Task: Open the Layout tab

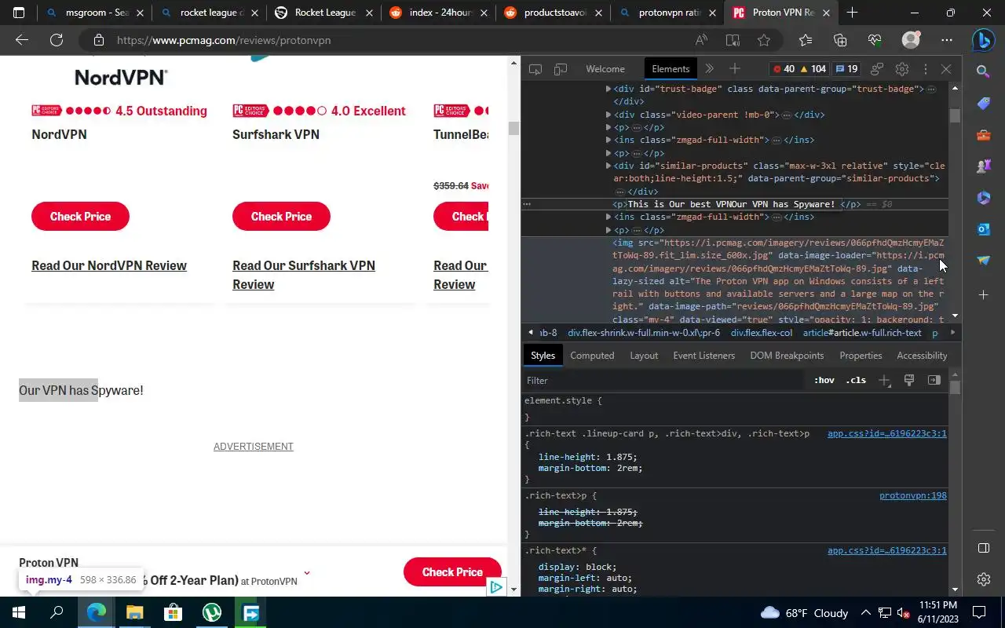Action: coord(644,356)
